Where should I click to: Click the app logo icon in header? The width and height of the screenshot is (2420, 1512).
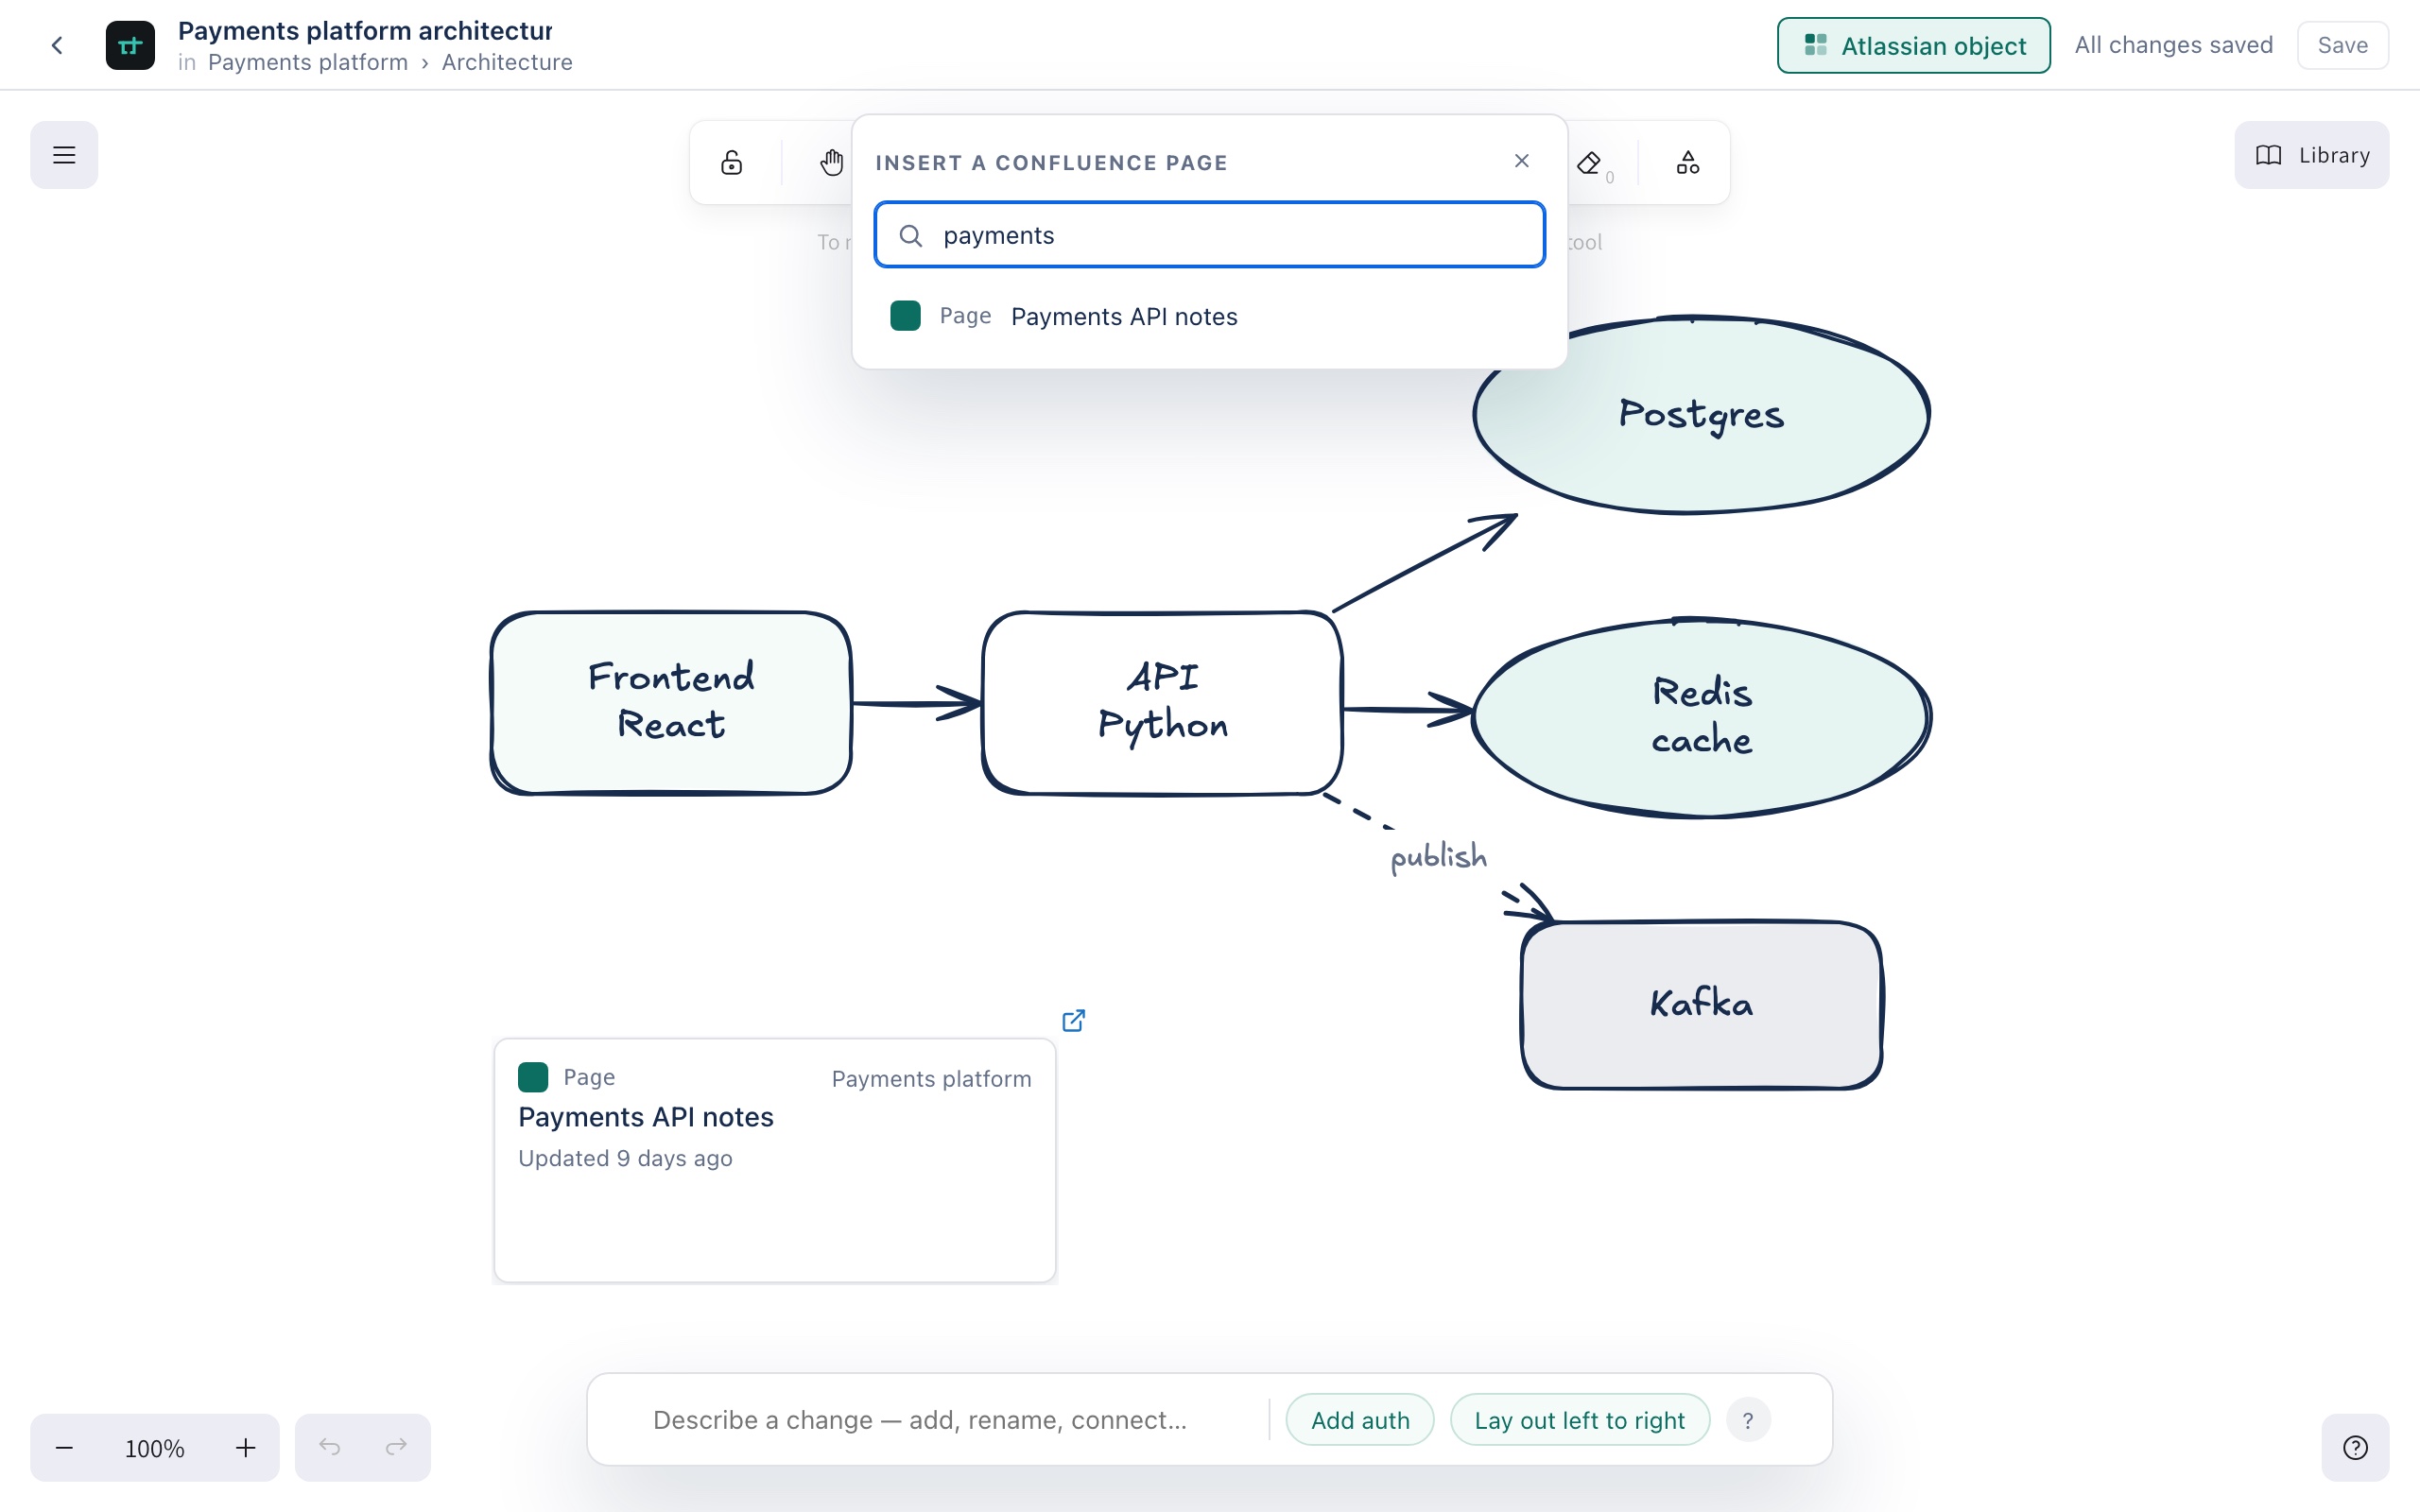click(x=130, y=45)
